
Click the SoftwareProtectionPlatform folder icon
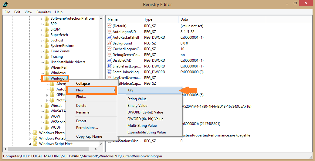pyautogui.click(x=47, y=18)
